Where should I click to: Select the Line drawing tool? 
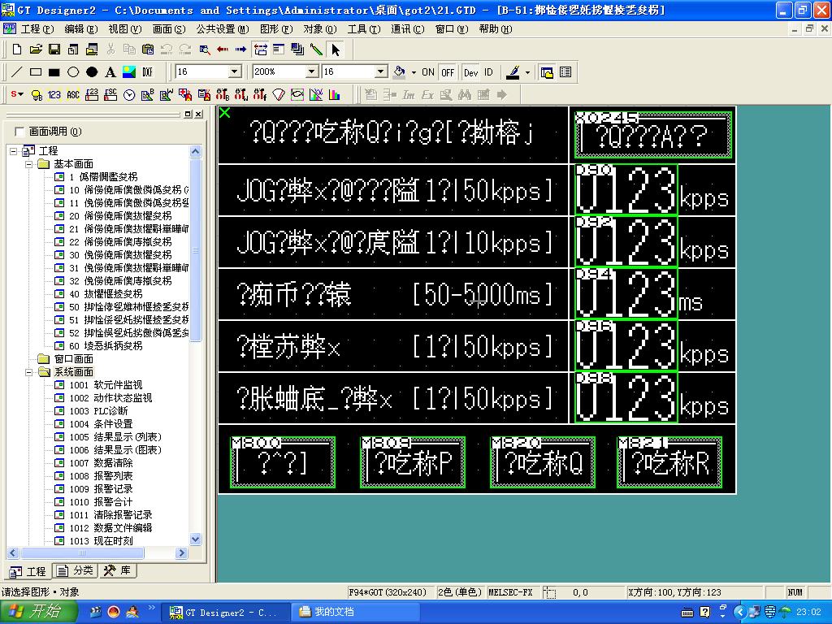click(16, 72)
